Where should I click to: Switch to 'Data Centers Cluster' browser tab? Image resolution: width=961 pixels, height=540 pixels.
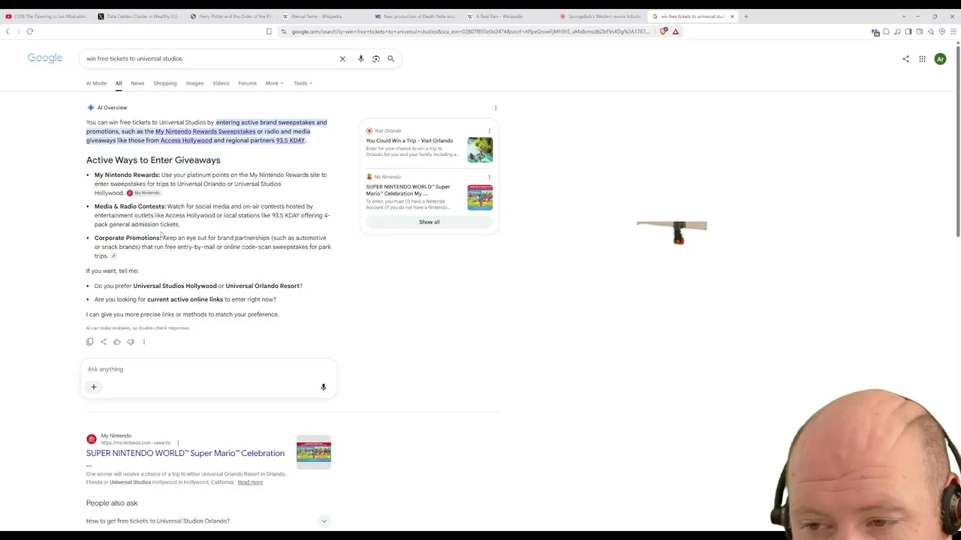139,16
